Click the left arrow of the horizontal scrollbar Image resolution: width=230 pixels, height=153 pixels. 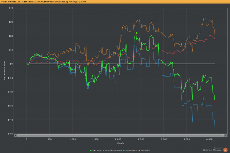pos(15,136)
